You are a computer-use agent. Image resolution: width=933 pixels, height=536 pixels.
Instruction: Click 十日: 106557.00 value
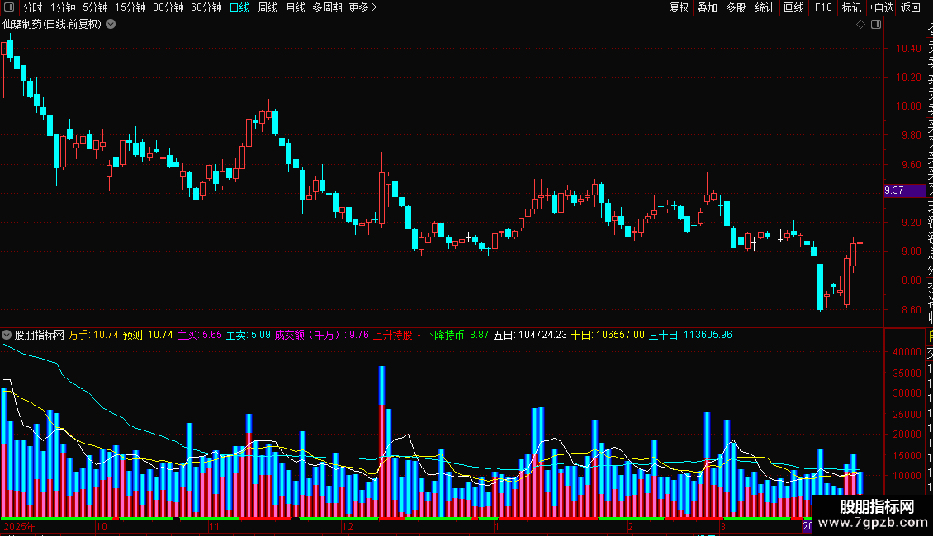pyautogui.click(x=608, y=335)
